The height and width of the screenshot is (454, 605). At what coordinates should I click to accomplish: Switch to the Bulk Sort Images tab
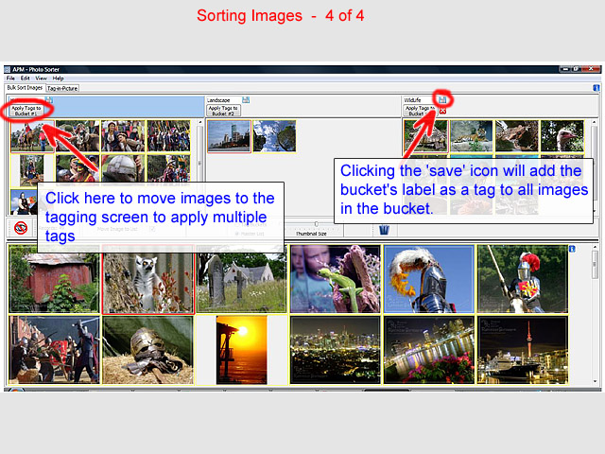(x=25, y=88)
